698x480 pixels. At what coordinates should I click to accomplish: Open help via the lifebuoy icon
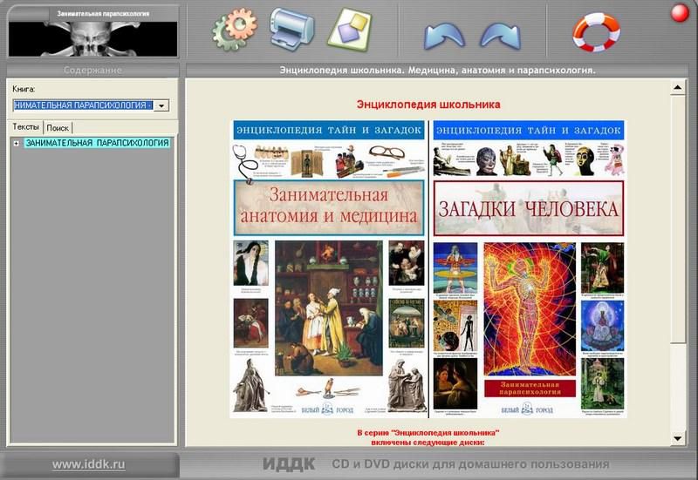(x=596, y=30)
